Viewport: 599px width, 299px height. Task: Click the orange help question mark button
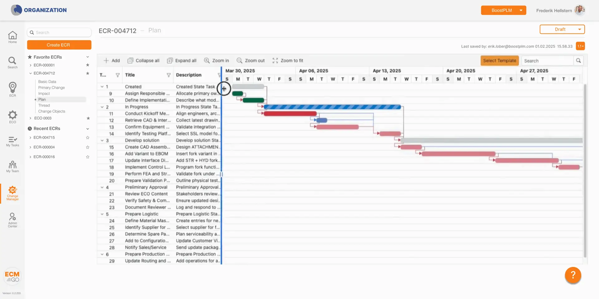click(x=573, y=275)
